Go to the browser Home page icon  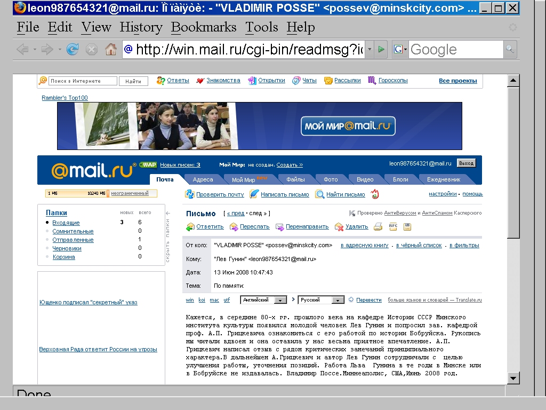coord(111,50)
